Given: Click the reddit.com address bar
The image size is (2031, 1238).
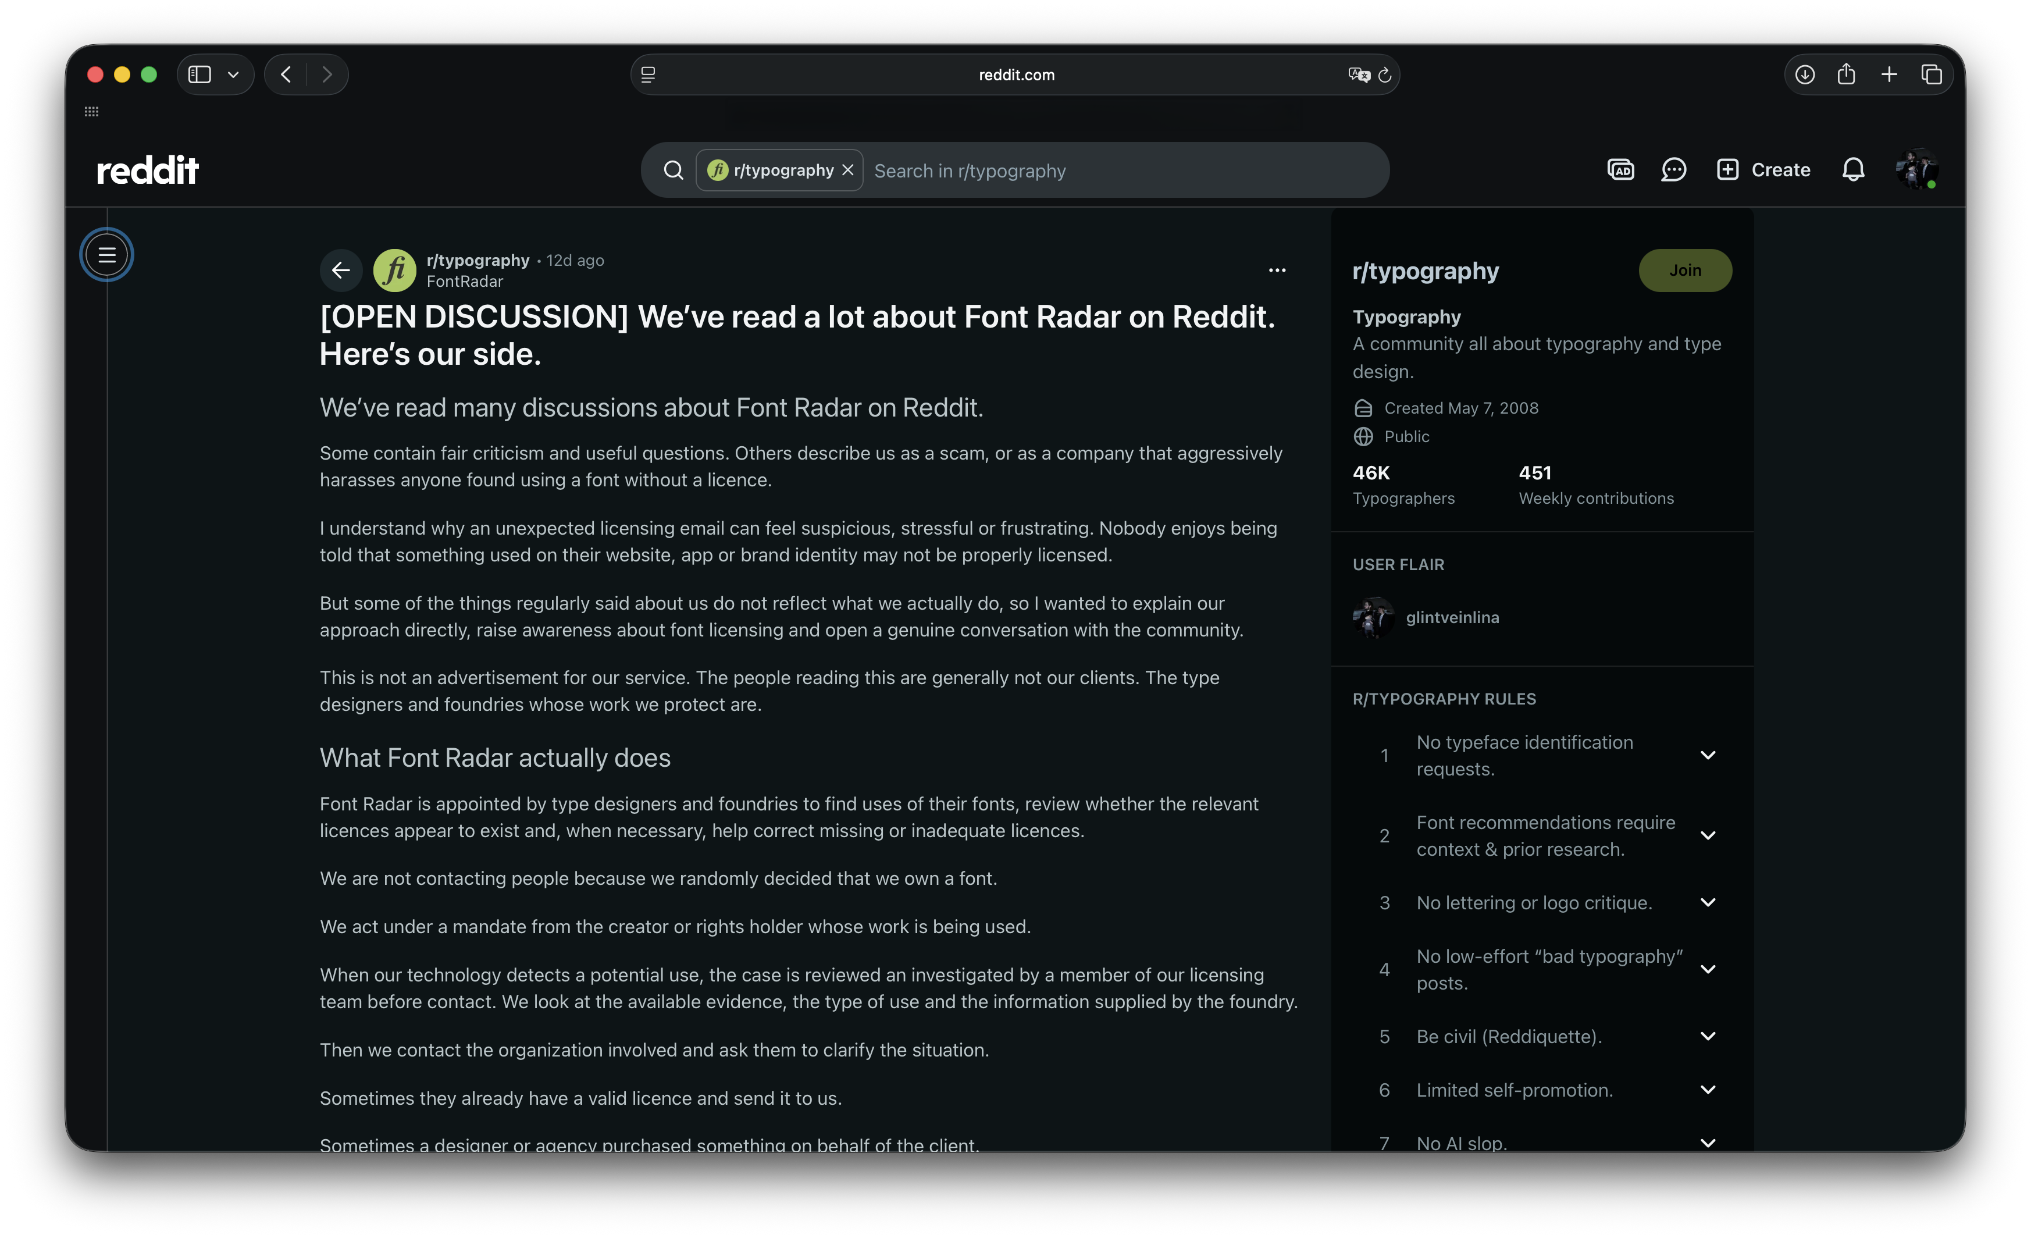Looking at the screenshot, I should click(x=1016, y=75).
